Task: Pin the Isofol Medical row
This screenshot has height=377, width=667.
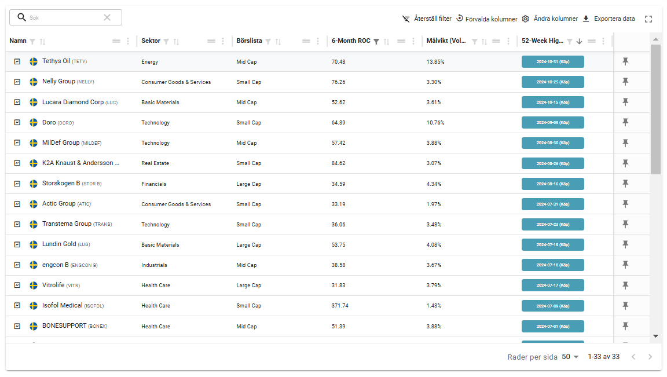Action: pos(625,305)
